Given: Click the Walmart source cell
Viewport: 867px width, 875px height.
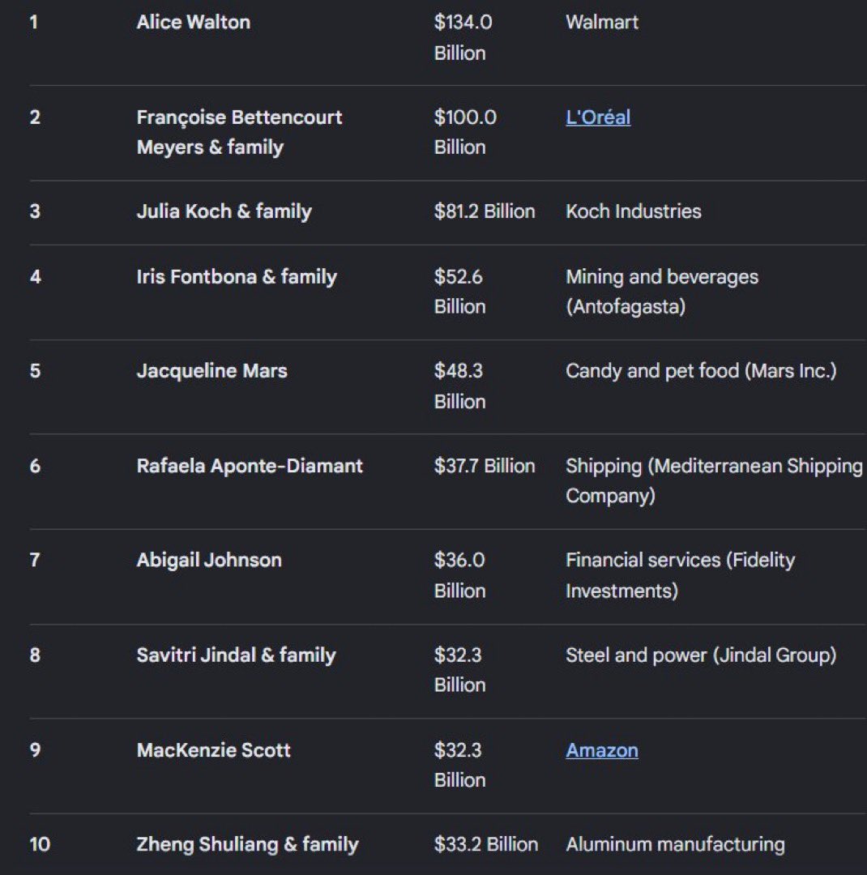Looking at the screenshot, I should [602, 23].
